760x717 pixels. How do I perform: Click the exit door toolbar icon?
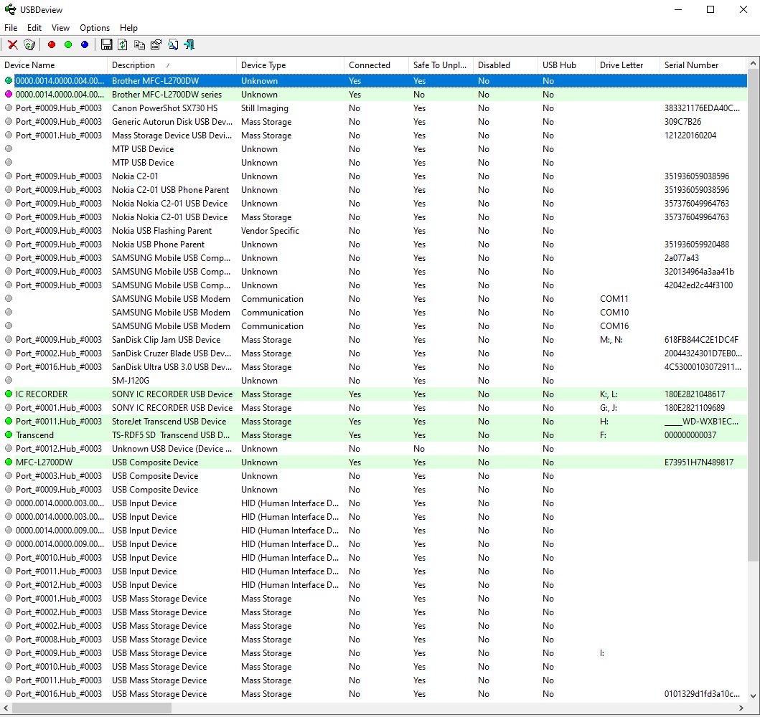[x=189, y=44]
